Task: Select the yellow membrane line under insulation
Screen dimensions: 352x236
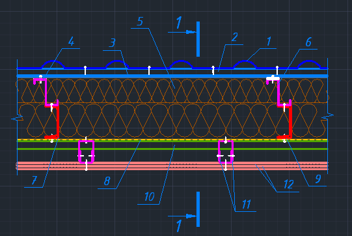Action: (172, 140)
